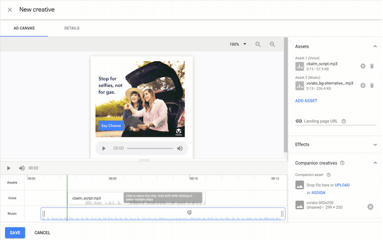Screen dimensions: 383x240
Task: Open the 100% zoom level dropdown
Action: tap(238, 44)
